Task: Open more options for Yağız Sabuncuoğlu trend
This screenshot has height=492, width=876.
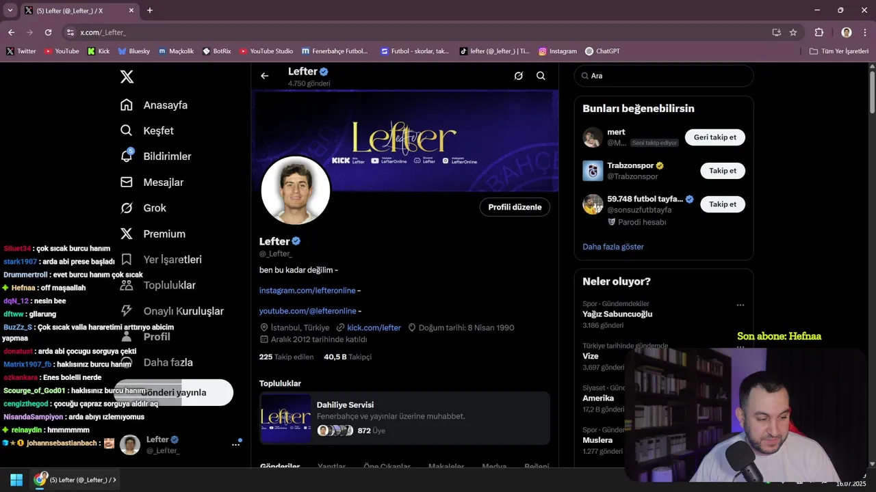Action: point(740,305)
